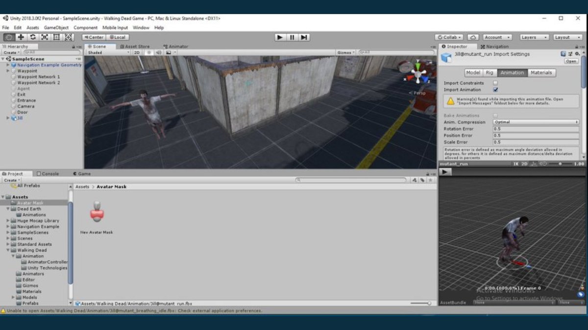Image resolution: width=588 pixels, height=330 pixels.
Task: Uncheck the Import Animation checkbox
Action: pos(495,90)
